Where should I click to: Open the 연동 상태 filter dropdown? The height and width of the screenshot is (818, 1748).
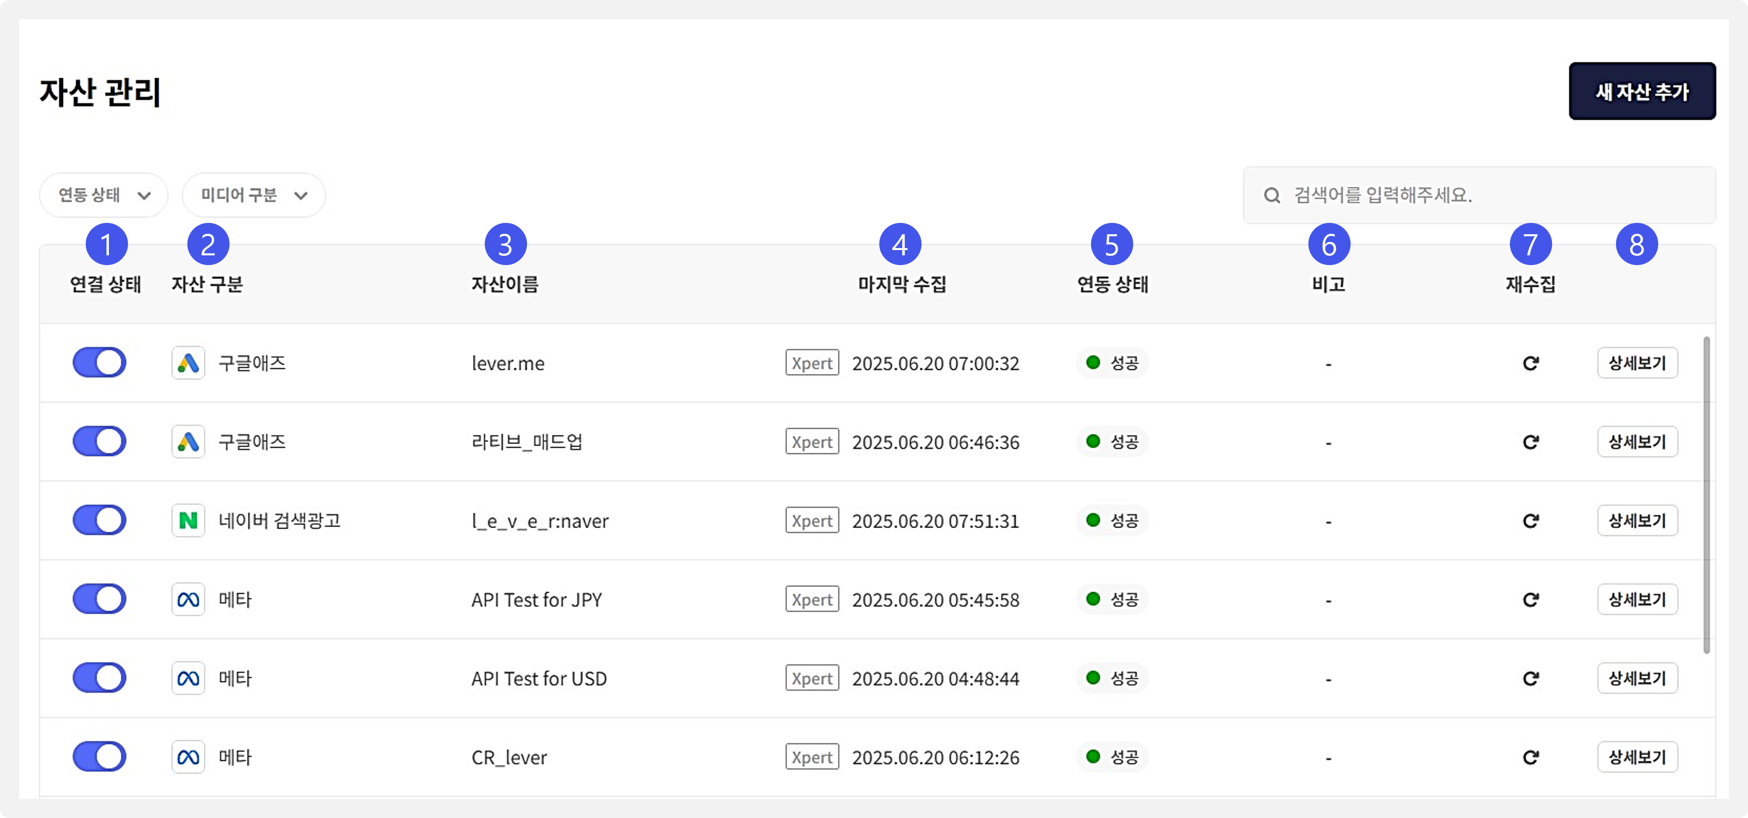tap(104, 195)
